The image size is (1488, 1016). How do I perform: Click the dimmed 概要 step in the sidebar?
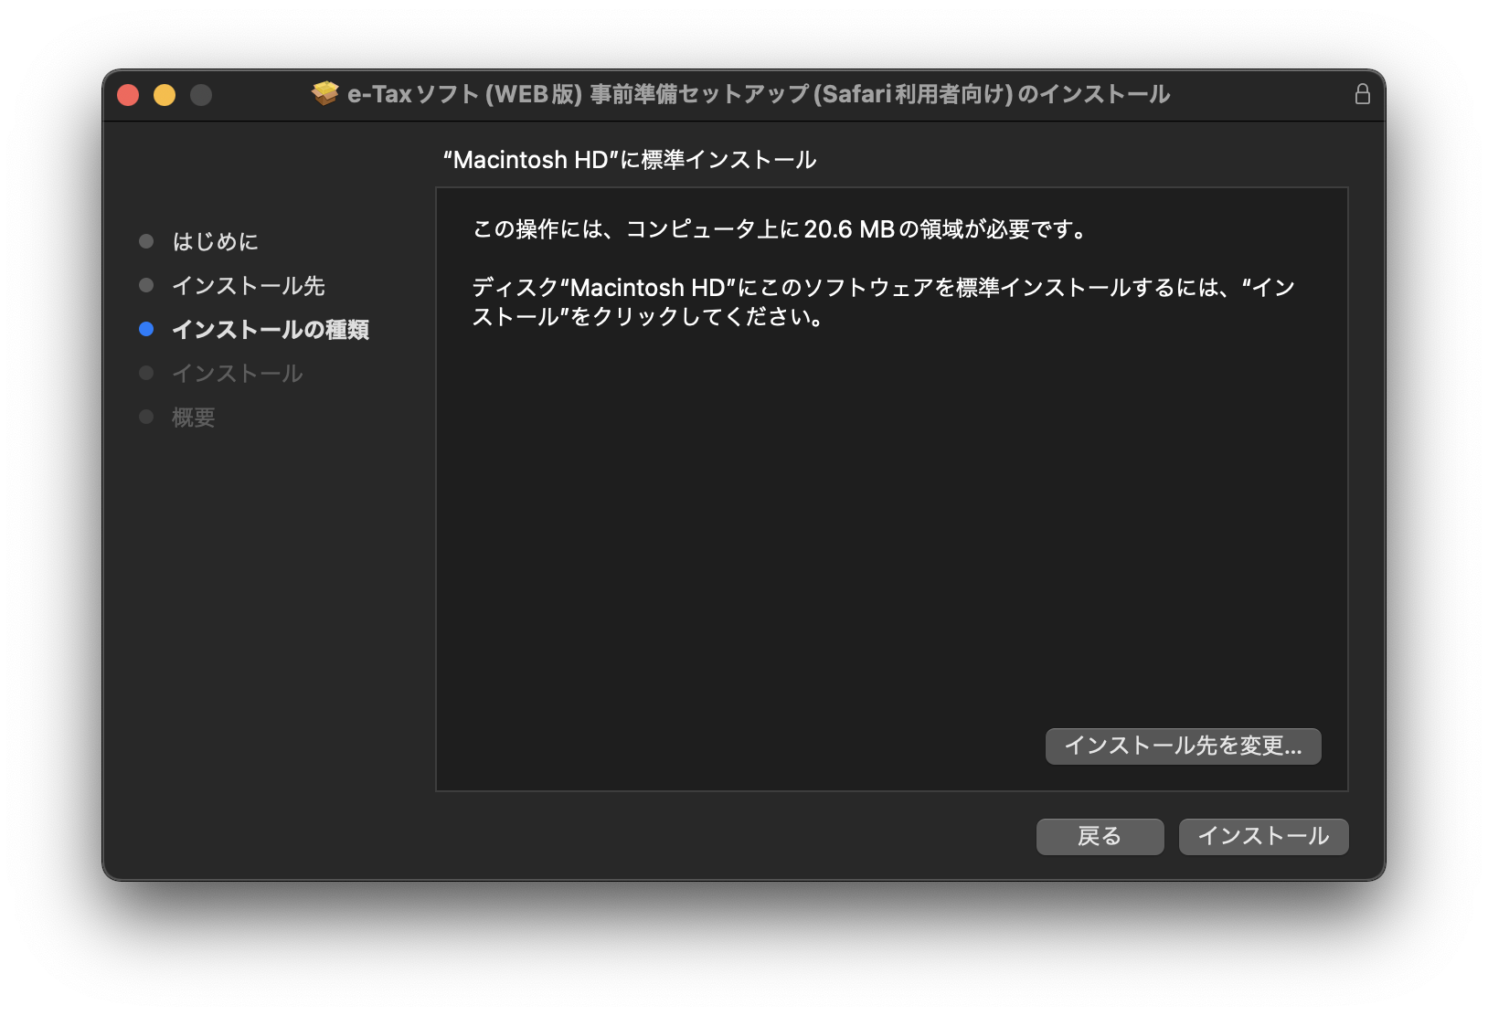coord(194,417)
